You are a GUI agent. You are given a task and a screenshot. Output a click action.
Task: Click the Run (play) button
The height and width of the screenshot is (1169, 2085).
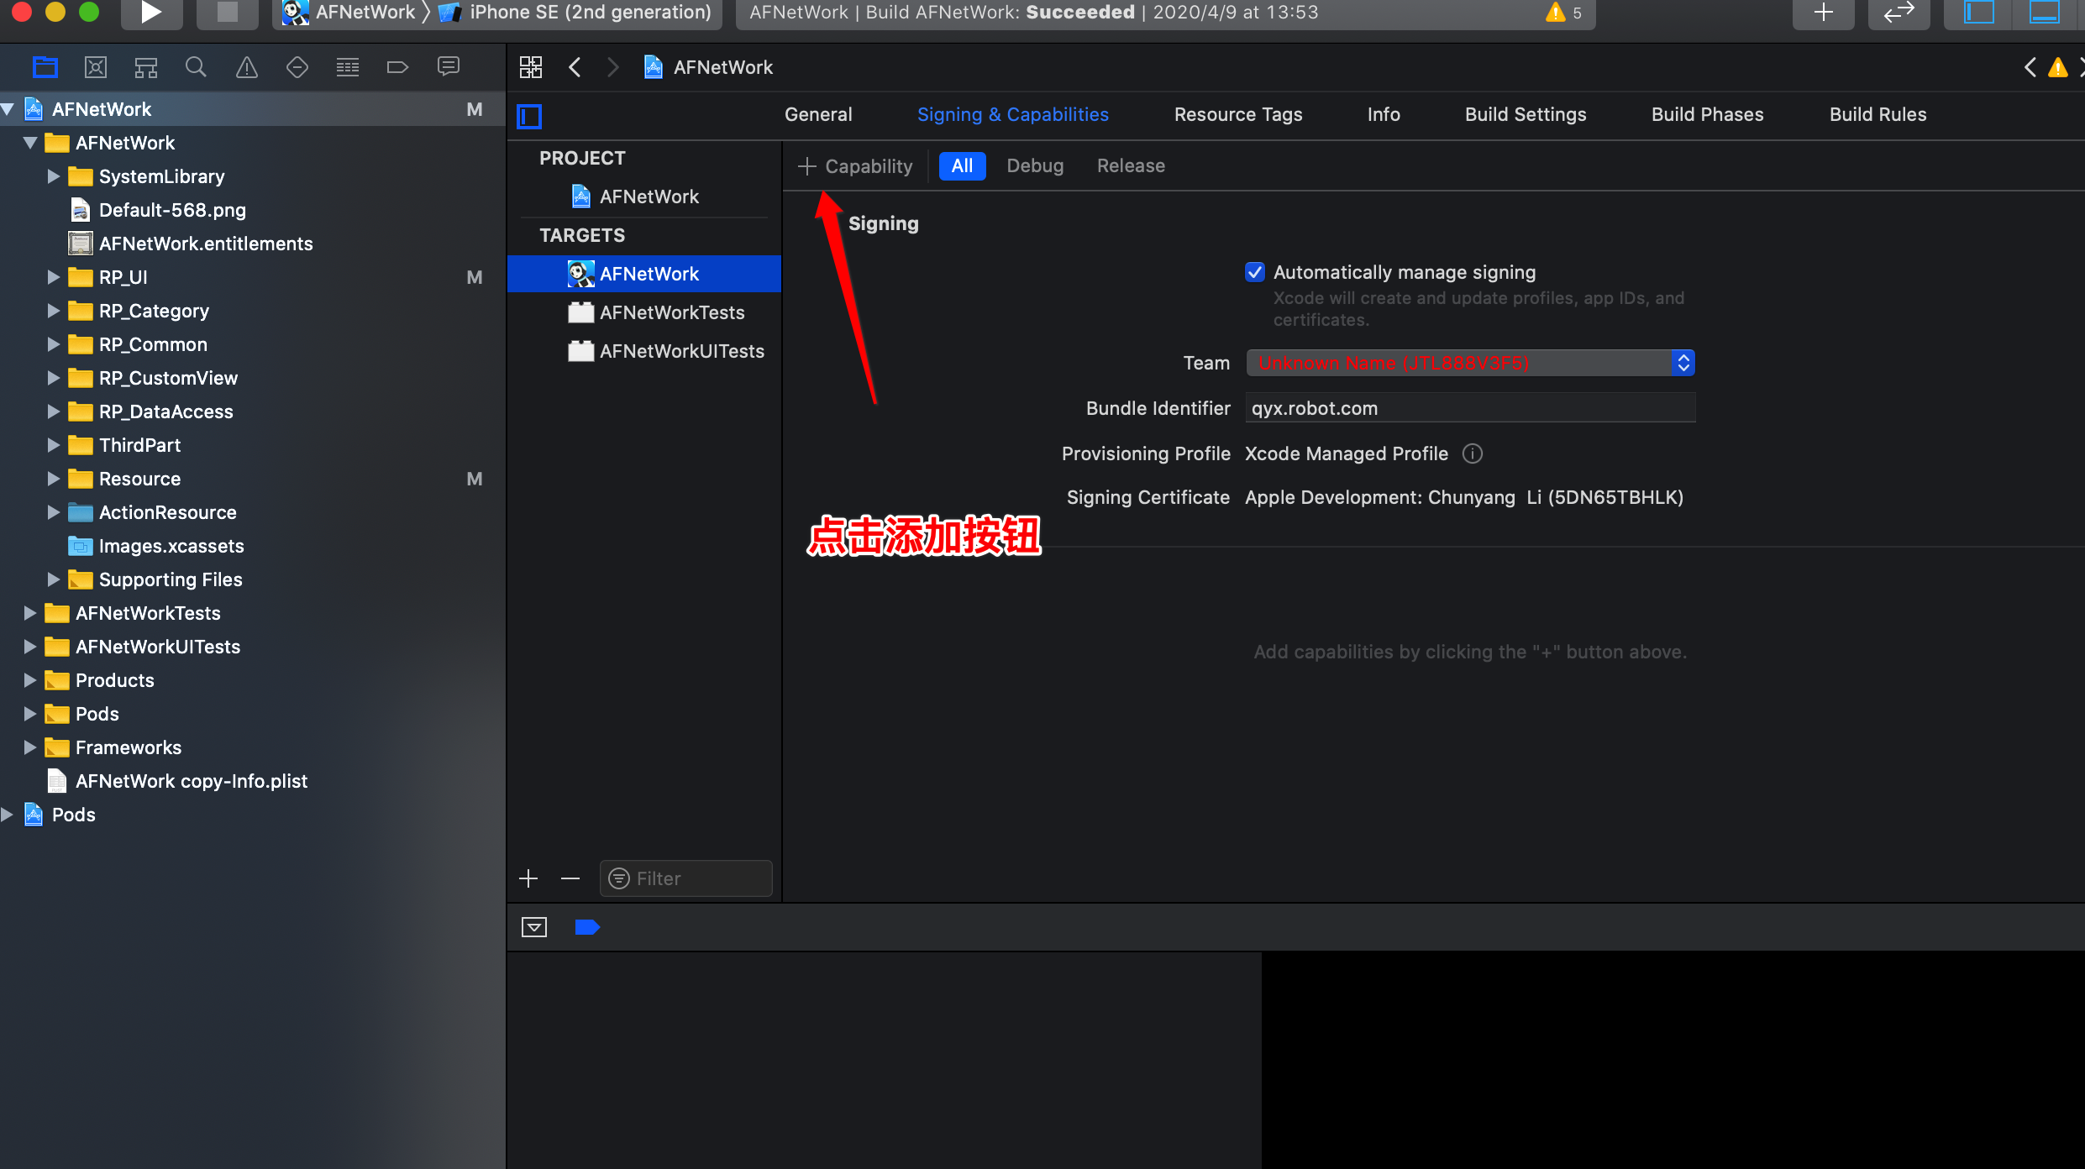pos(151,13)
